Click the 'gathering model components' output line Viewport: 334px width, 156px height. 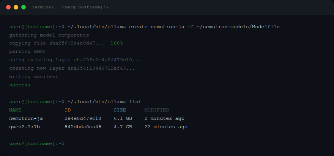click(x=49, y=35)
